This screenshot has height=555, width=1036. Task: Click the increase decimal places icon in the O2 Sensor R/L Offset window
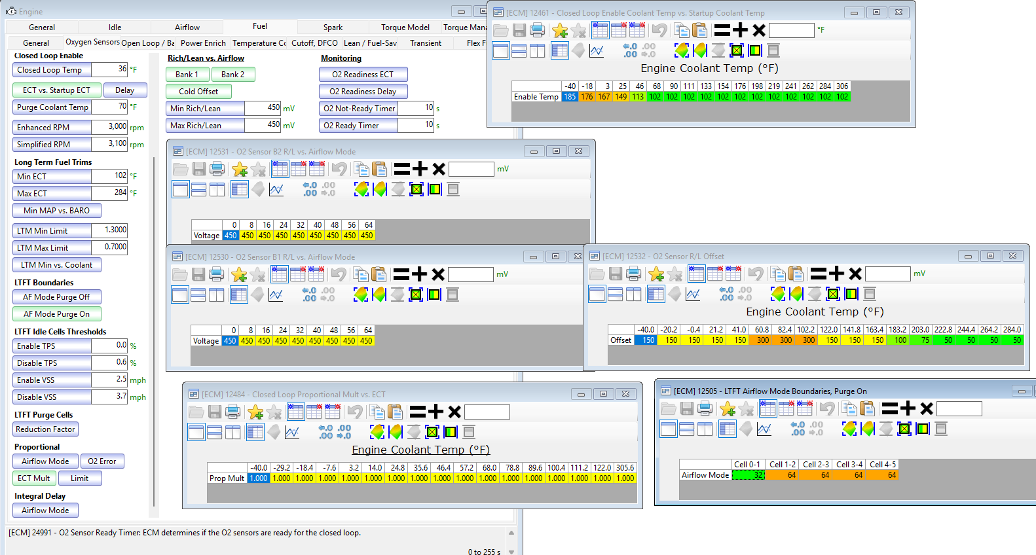pyautogui.click(x=727, y=294)
